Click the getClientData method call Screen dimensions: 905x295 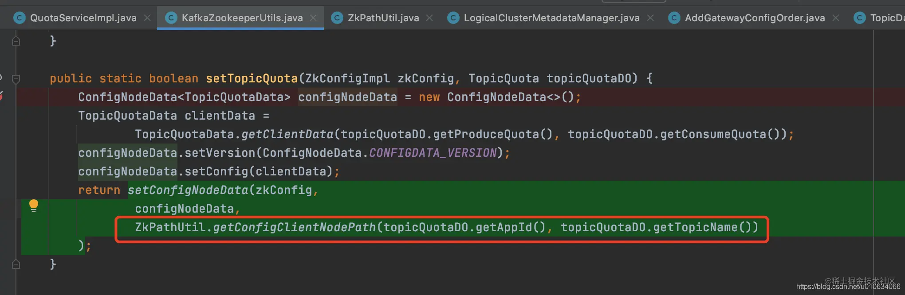coord(287,134)
